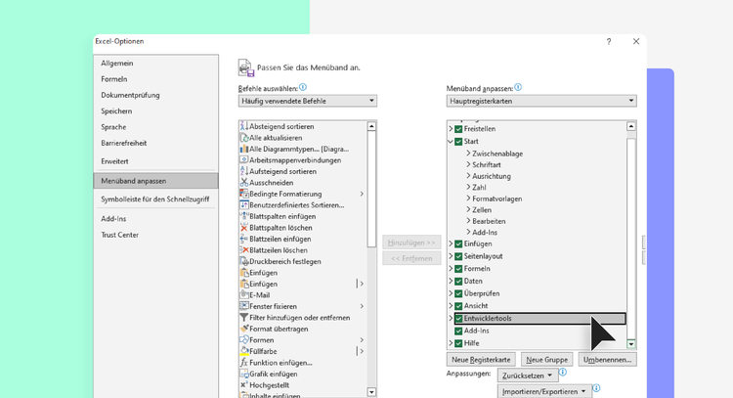Select the Bearbeiten group in the tree
The width and height of the screenshot is (733, 398).
[489, 221]
